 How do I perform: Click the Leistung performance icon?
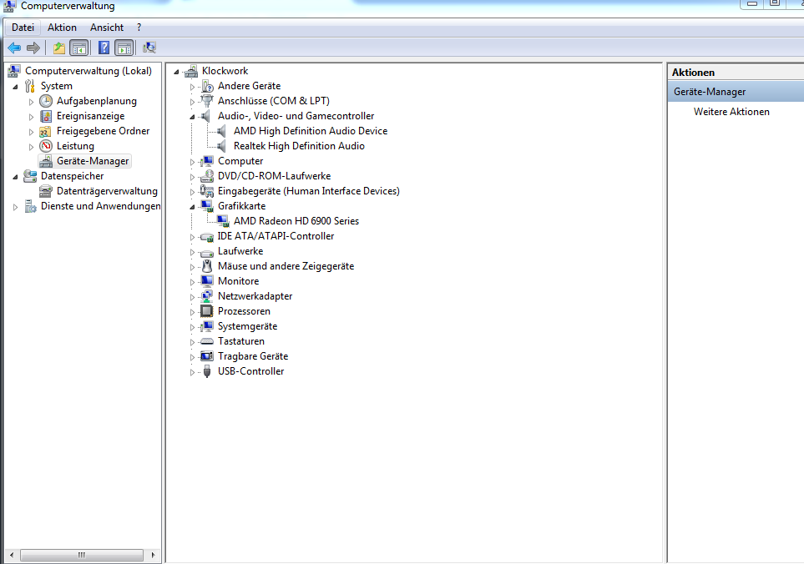pyautogui.click(x=46, y=146)
